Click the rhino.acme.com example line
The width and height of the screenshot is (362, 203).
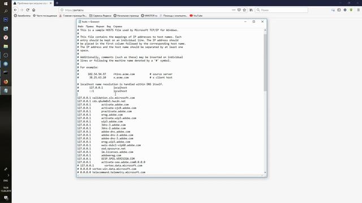point(125,74)
